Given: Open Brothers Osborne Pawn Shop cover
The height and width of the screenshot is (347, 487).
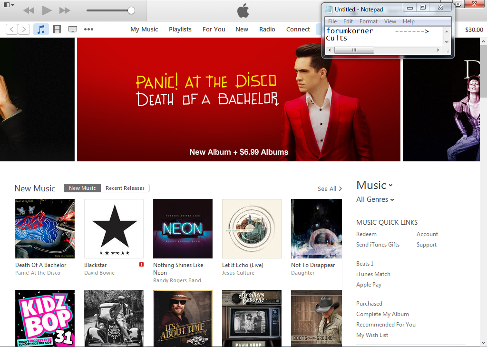Looking at the screenshot, I should [252, 318].
